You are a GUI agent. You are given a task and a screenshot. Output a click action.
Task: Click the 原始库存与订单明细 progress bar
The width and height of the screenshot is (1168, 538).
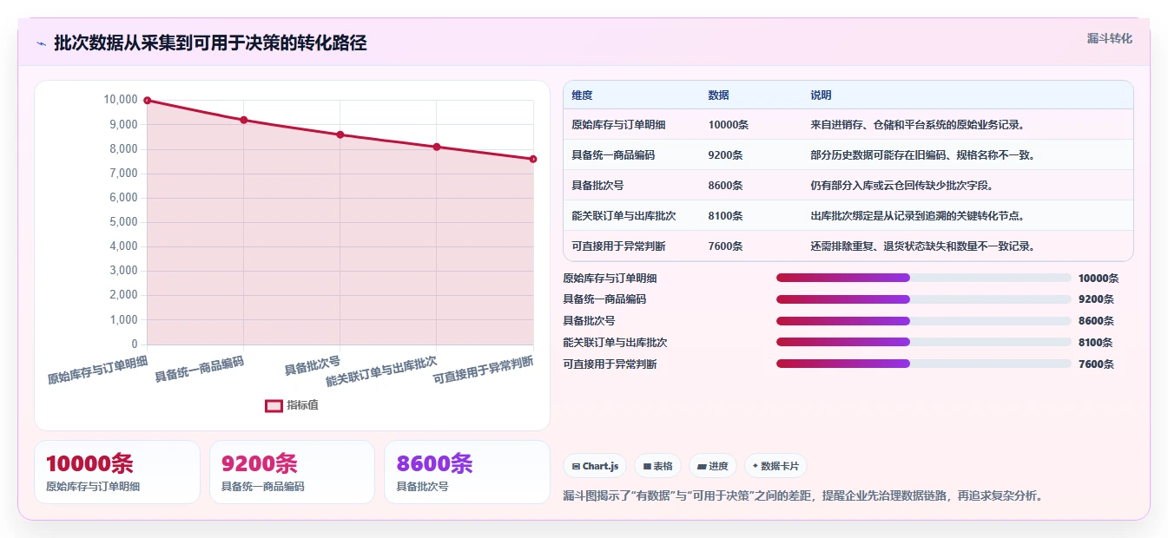point(923,278)
